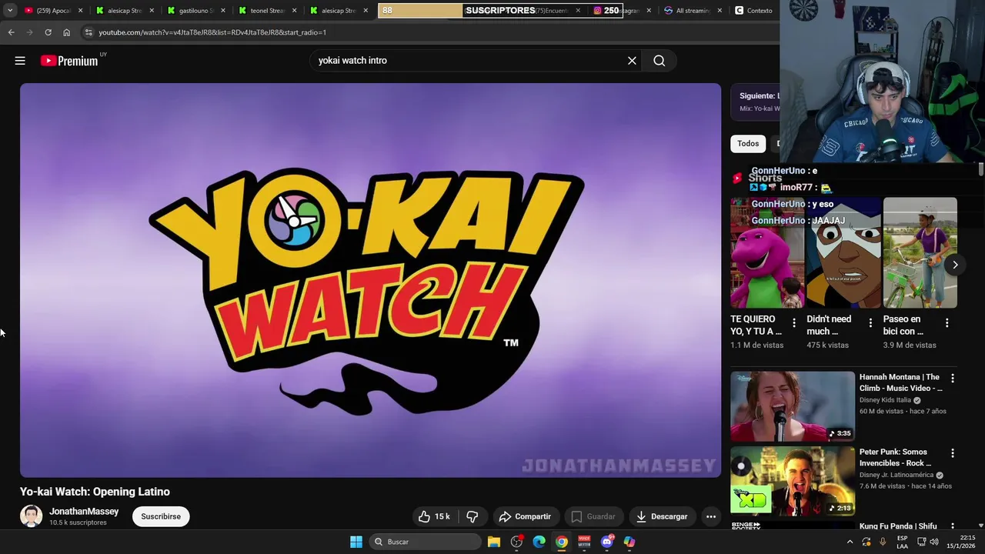
Task: Close the All streaming tab
Action: (720, 11)
